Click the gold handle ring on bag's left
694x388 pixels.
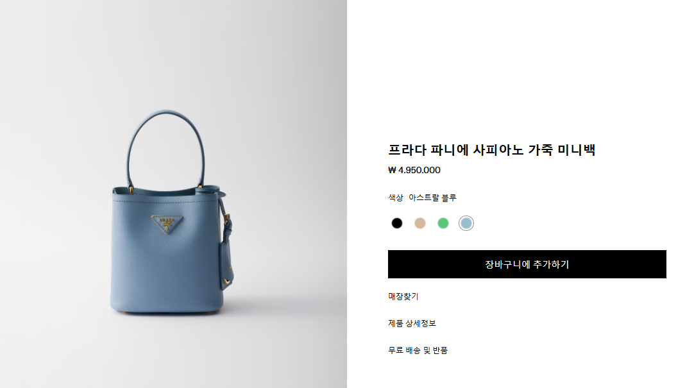131,190
